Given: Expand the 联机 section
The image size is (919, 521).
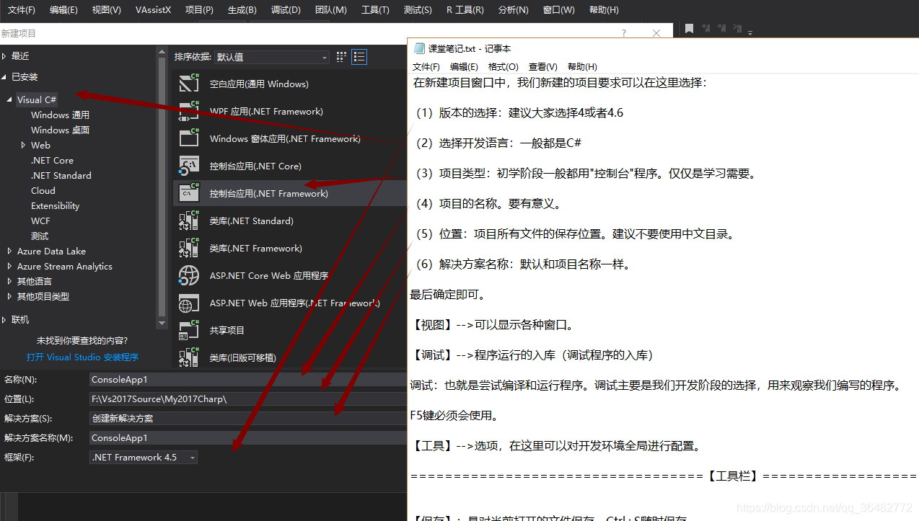Looking at the screenshot, I should coord(4,319).
